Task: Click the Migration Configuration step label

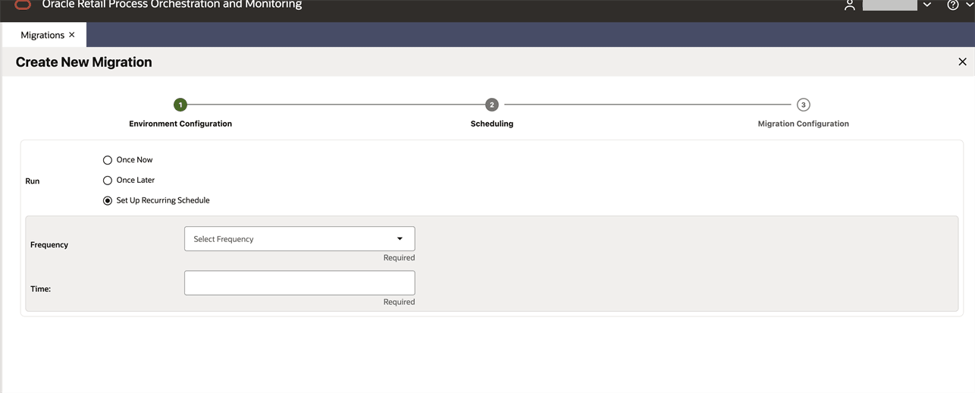Action: 804,124
